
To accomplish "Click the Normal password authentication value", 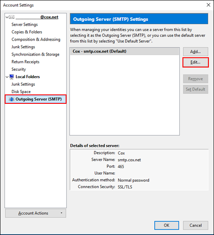I will (x=133, y=180).
